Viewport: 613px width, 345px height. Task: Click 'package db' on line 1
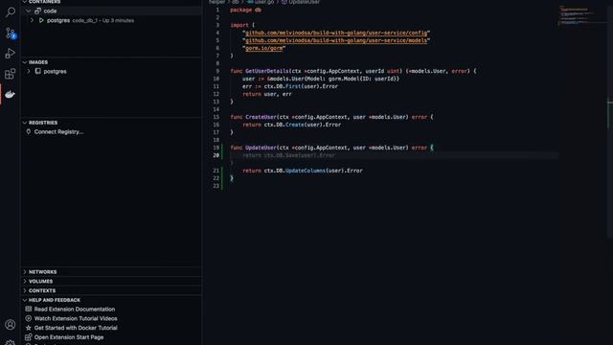(x=245, y=10)
